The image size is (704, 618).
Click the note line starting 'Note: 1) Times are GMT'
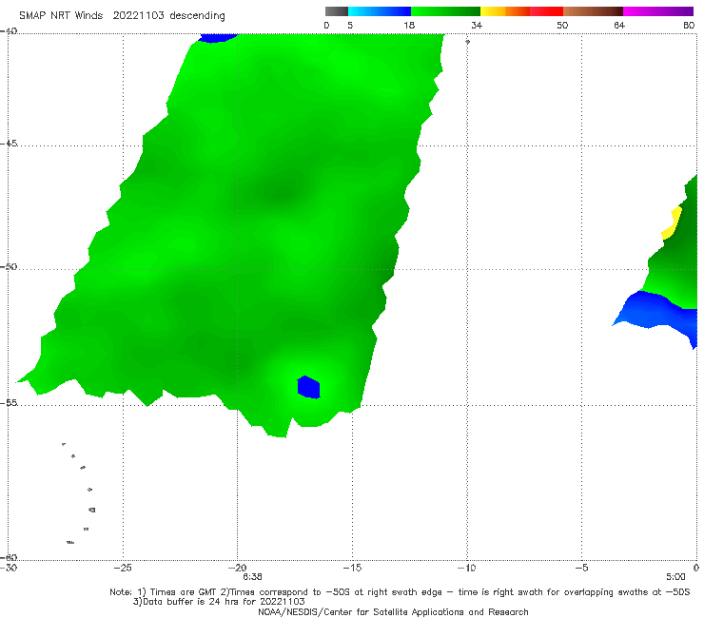pos(400,592)
